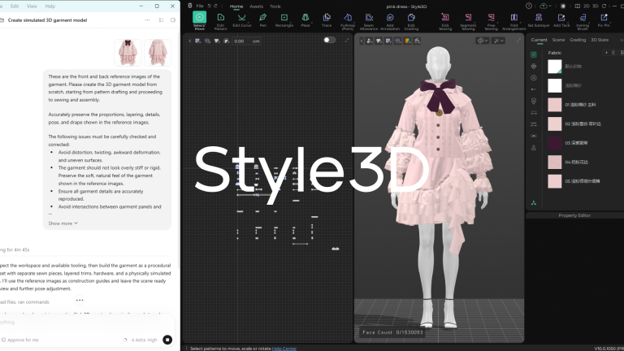Switch fabric list view with list button
Screen dimensions: 624x351
pyautogui.click(x=613, y=53)
